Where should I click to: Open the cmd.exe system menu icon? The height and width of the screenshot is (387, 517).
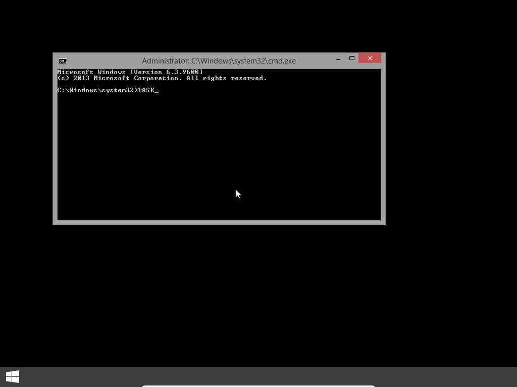[x=62, y=61]
